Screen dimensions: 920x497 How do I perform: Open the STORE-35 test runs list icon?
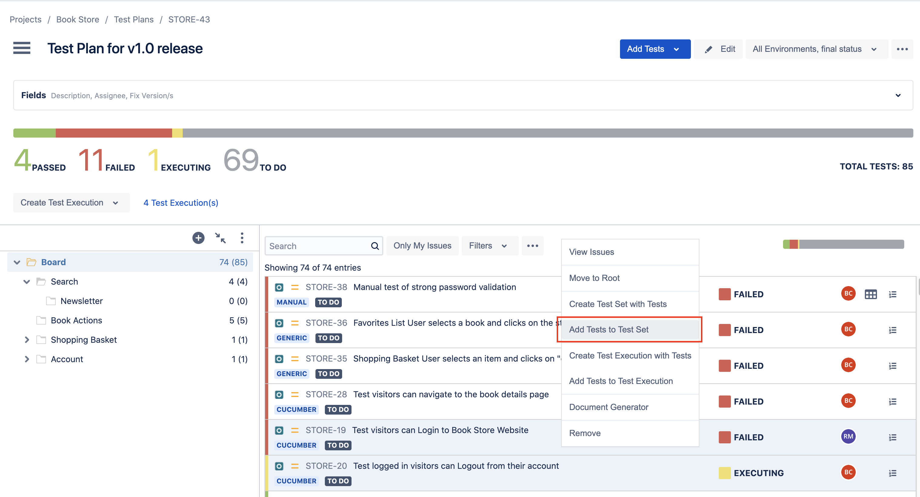coord(892,365)
